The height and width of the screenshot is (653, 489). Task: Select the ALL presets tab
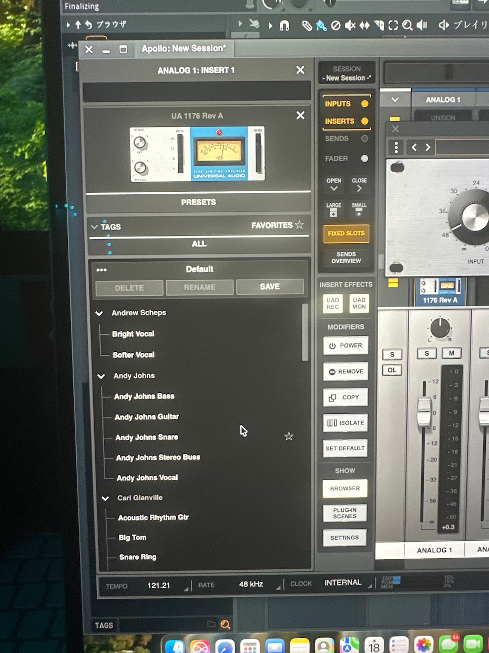[199, 244]
